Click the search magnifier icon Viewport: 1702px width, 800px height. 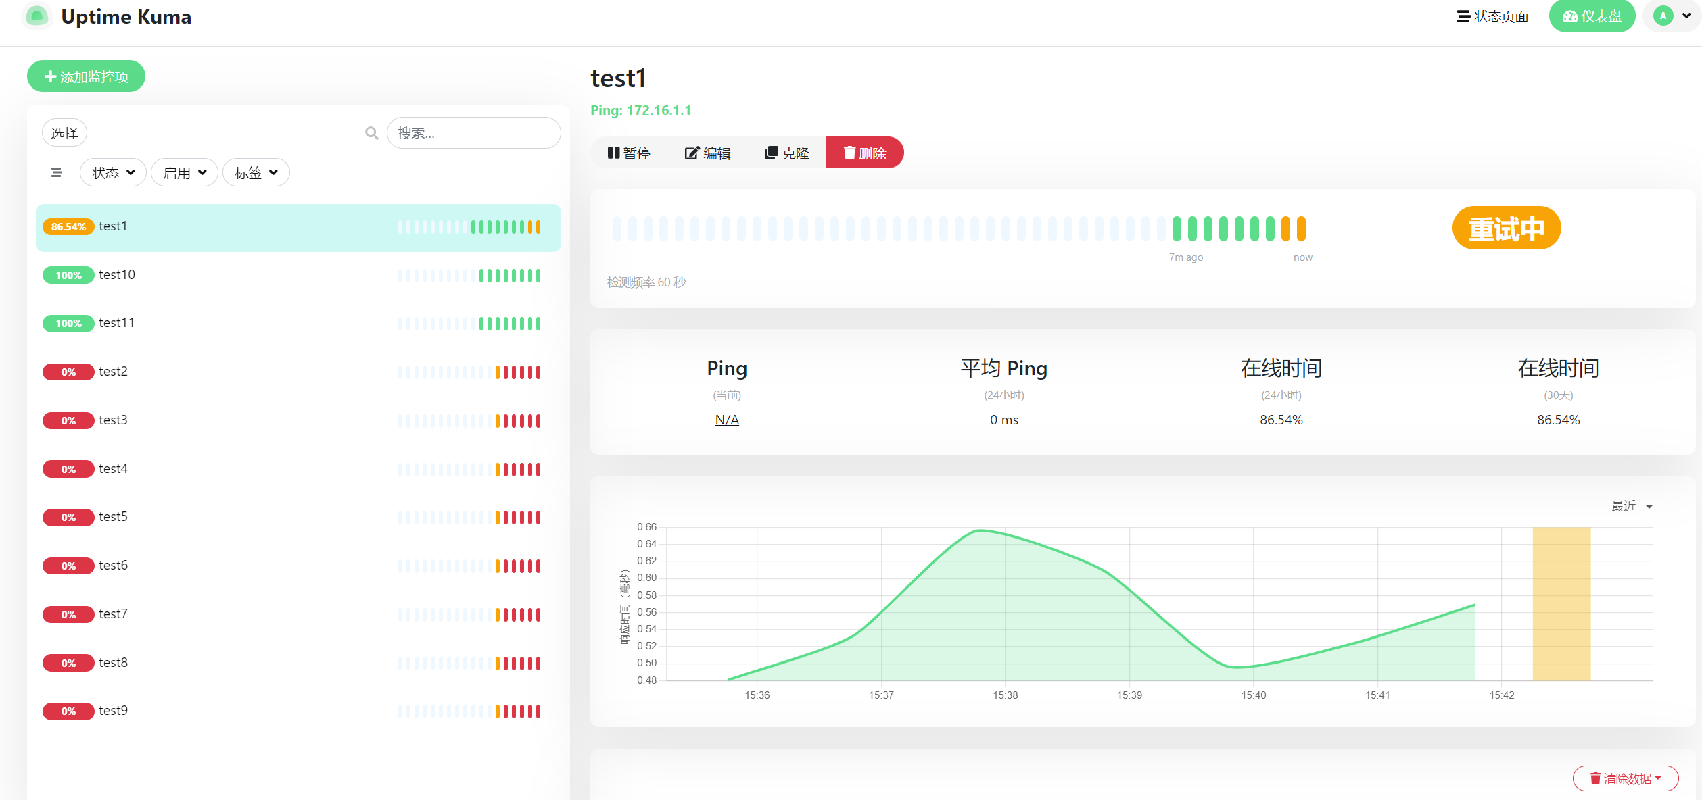pyautogui.click(x=371, y=133)
